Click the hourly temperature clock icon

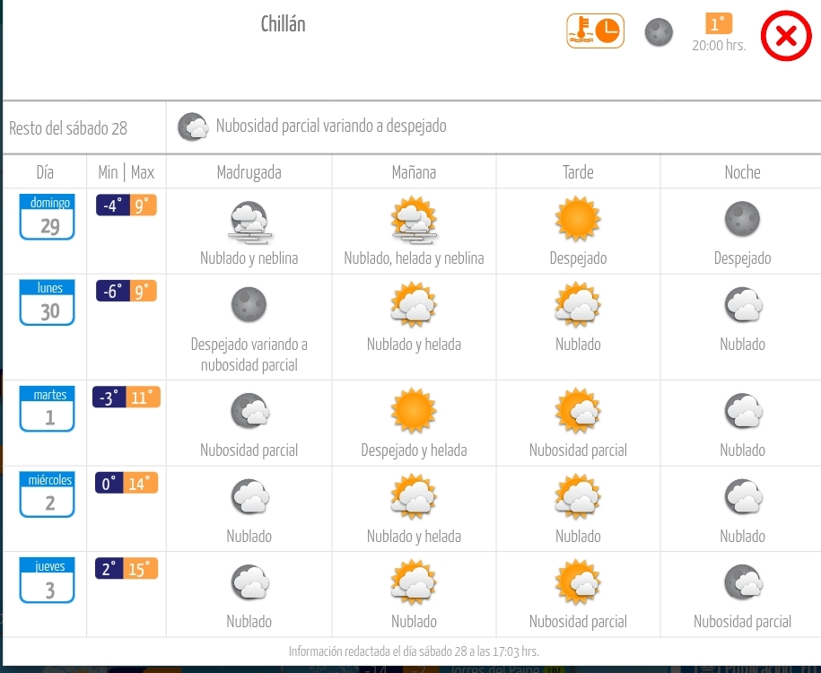[595, 31]
